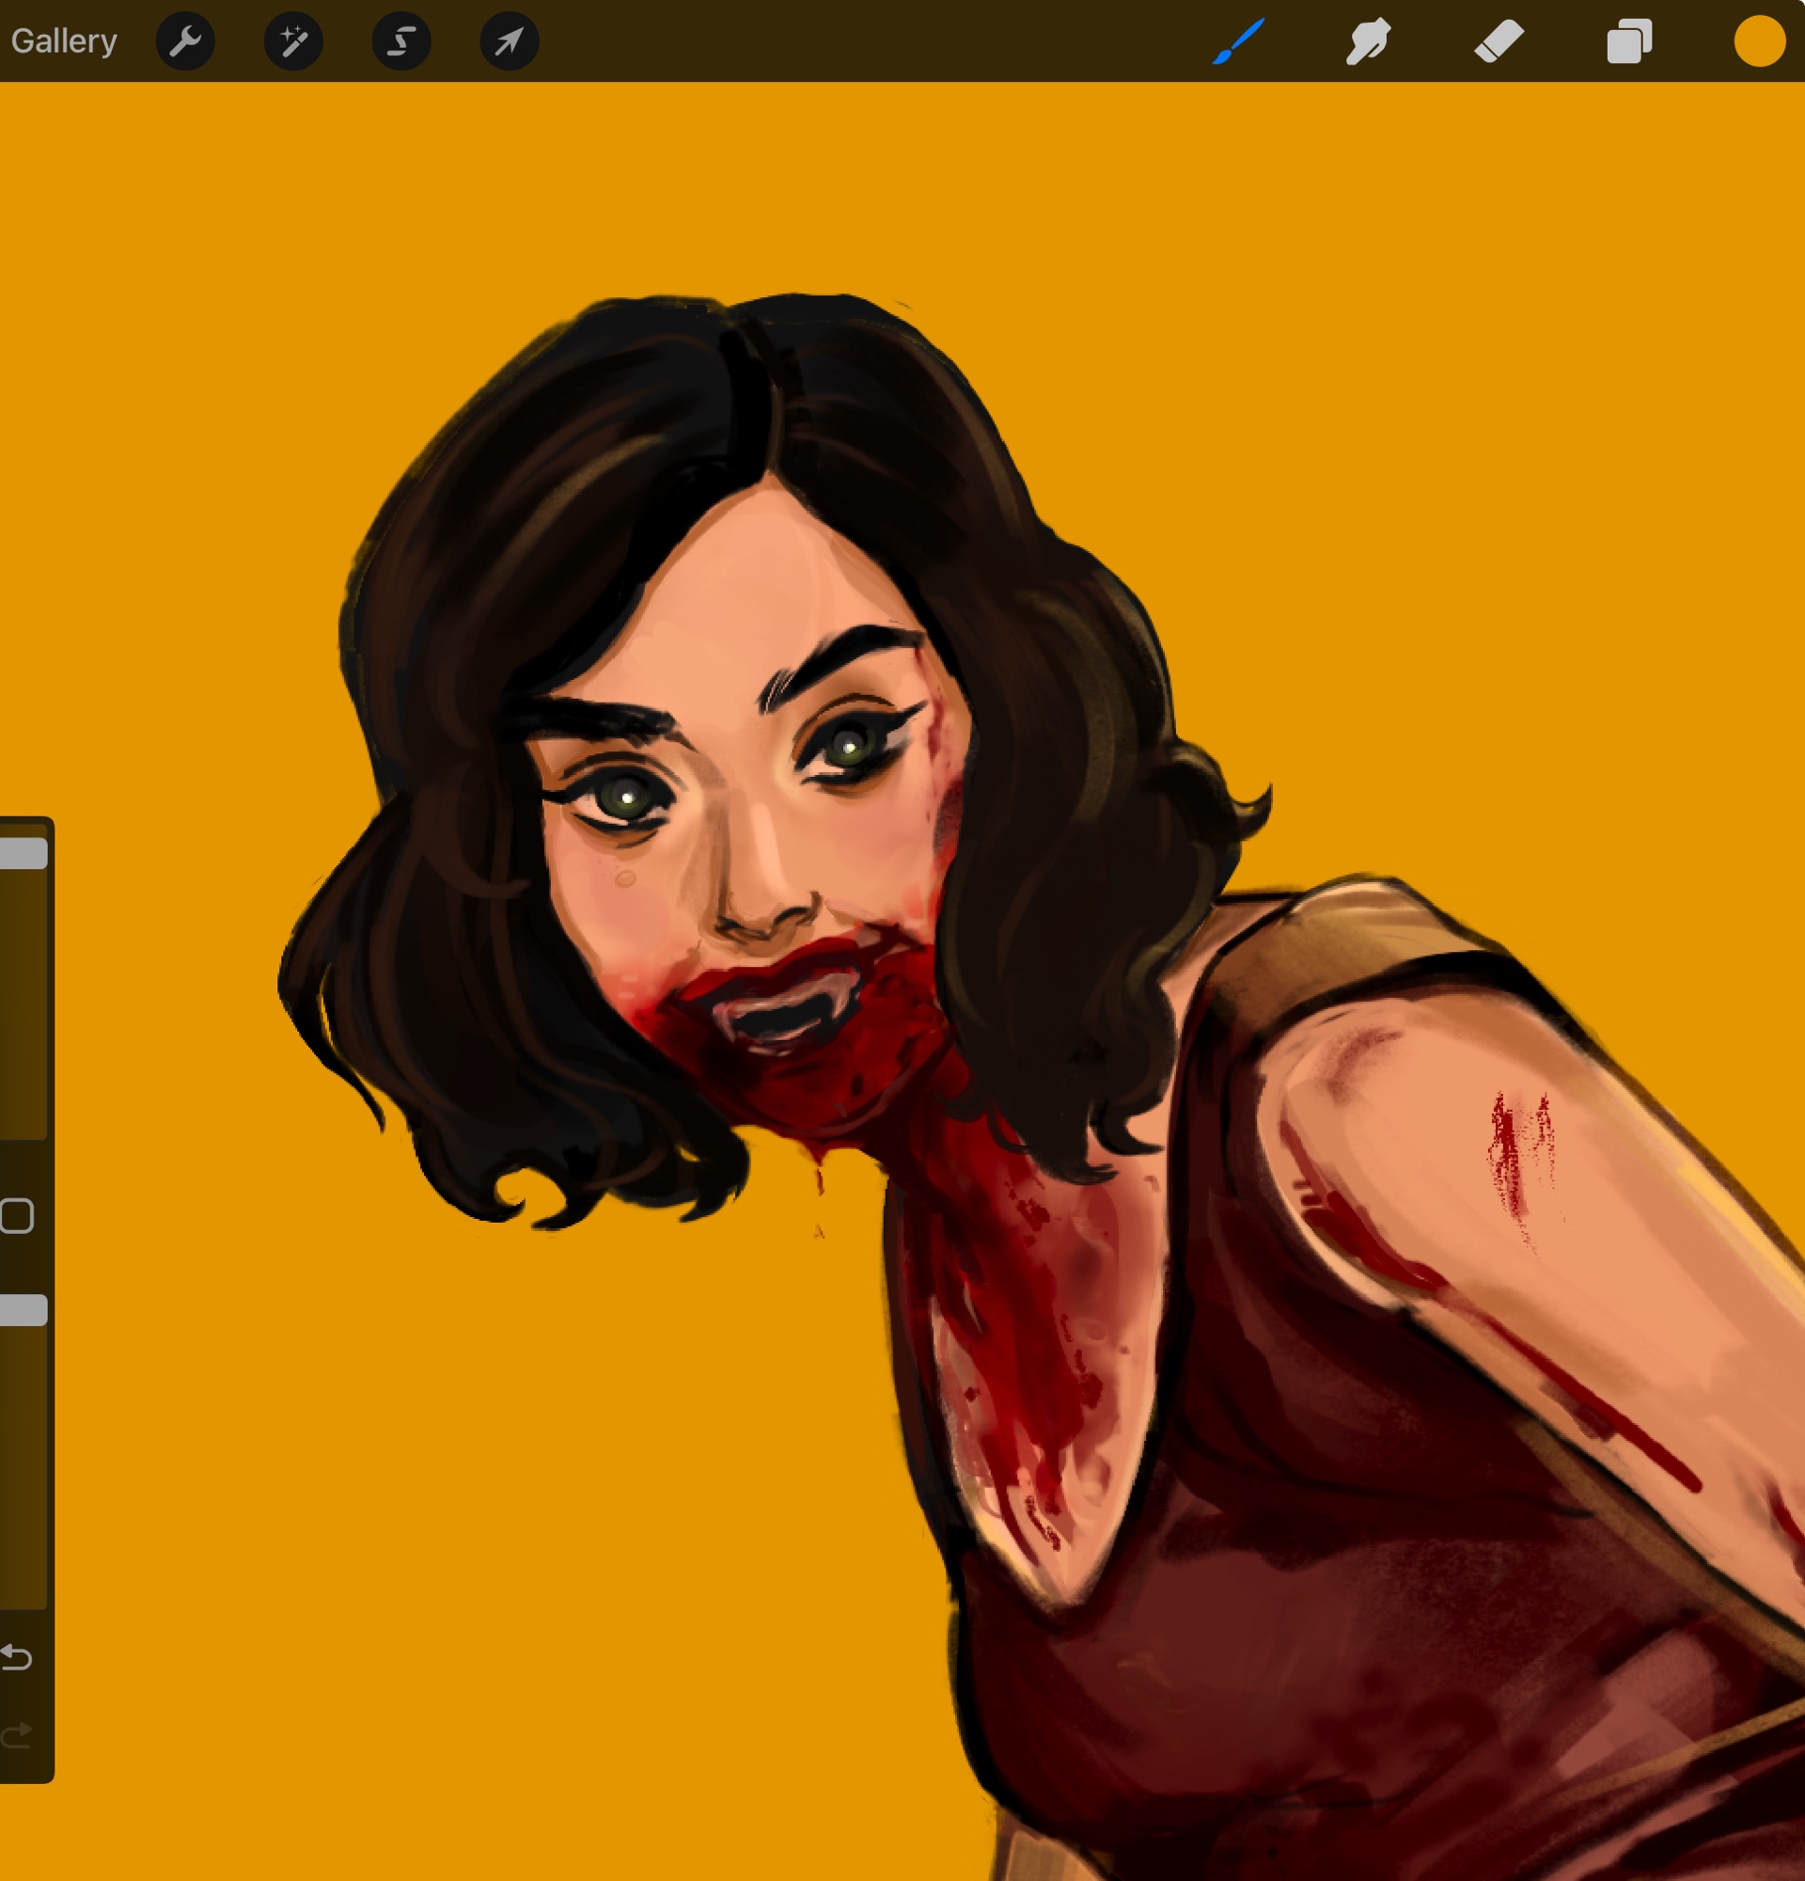Select the Eraser tool

(x=1499, y=41)
